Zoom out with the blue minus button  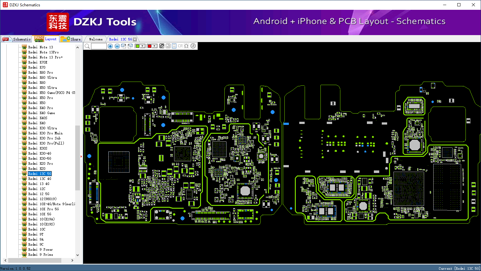click(x=117, y=46)
